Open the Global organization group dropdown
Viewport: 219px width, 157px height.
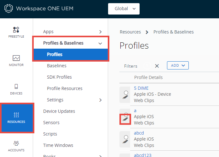coord(124,9)
